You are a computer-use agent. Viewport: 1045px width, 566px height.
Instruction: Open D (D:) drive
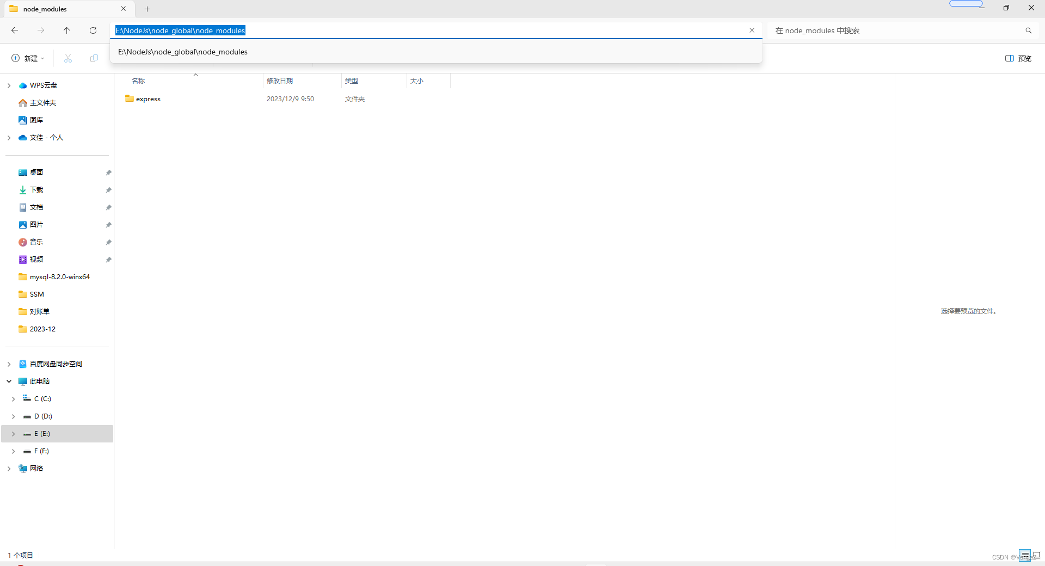[x=43, y=416]
